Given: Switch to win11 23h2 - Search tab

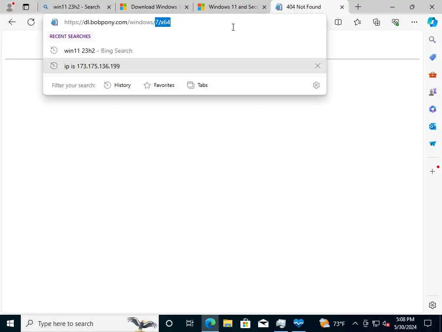Looking at the screenshot, I should (x=76, y=7).
